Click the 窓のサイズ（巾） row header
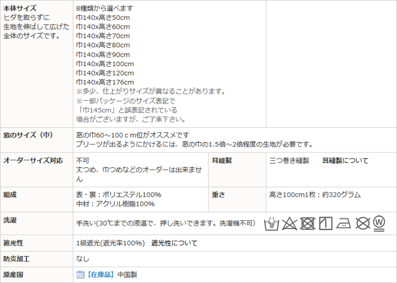This screenshot has width=397, height=283. (x=28, y=135)
